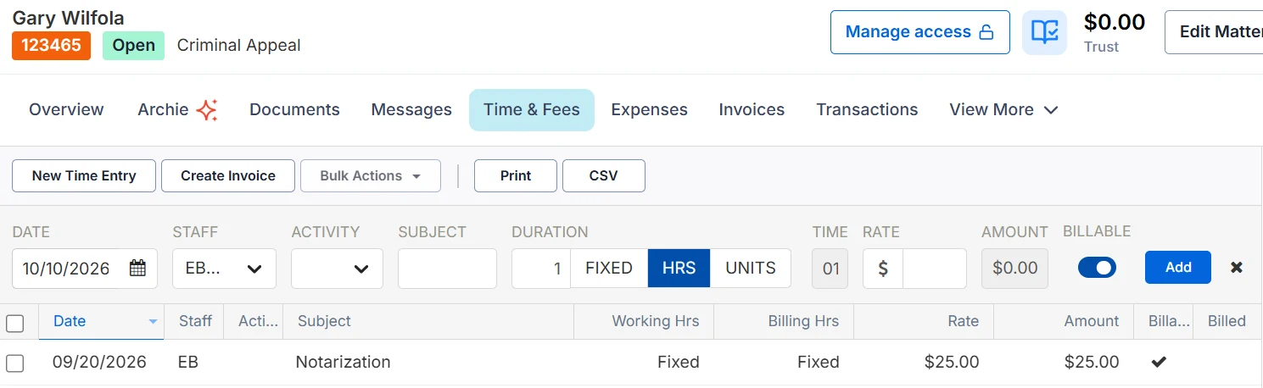The height and width of the screenshot is (388, 1263).
Task: Click the Rate dollar input field
Action: [934, 269]
